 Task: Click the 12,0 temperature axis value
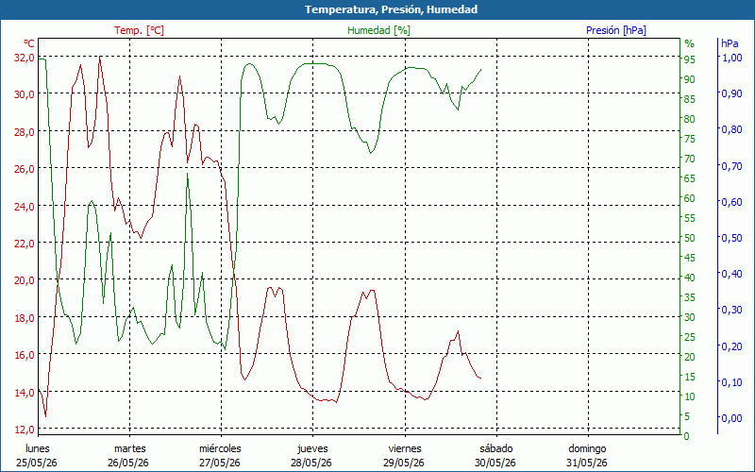pos(25,430)
